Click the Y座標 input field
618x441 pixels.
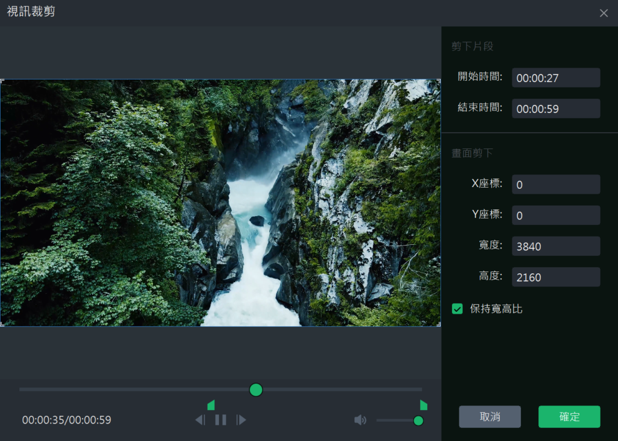point(556,215)
